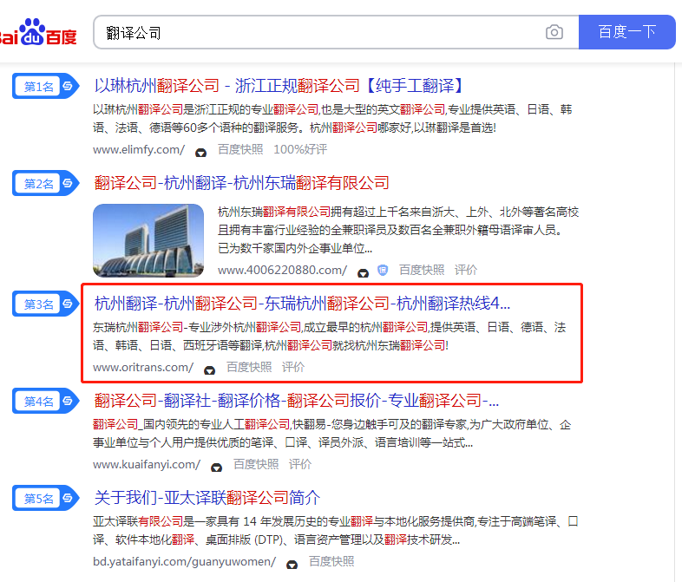Open 百度快照 for www.elimfy.com result
Image resolution: width=682 pixels, height=582 pixels.
240,149
